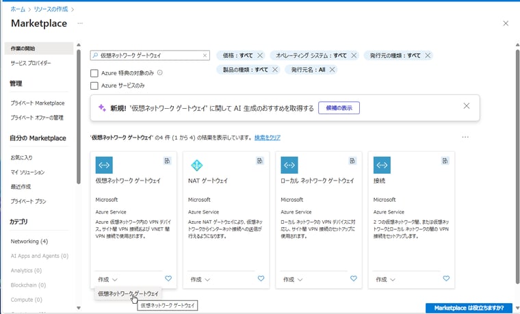Open プライベート オファーの管理 in sidebar
The image size is (520, 314).
(x=37, y=118)
